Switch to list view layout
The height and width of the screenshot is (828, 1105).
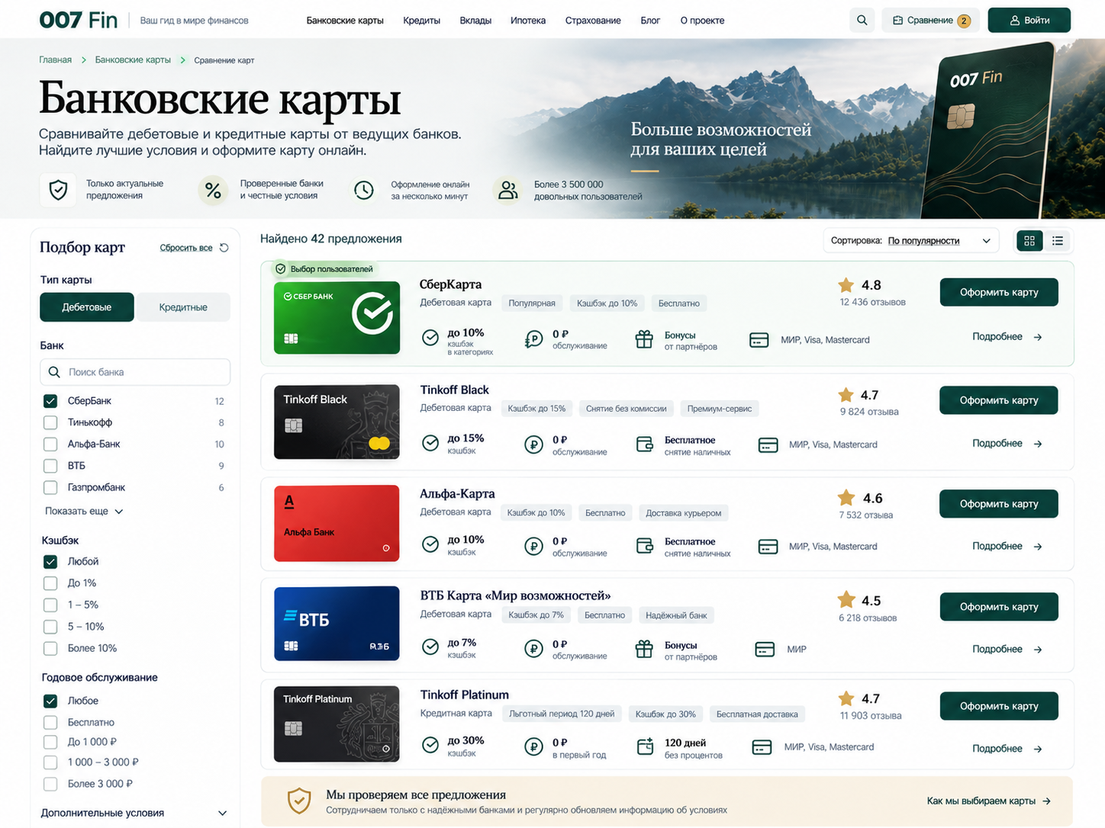tap(1058, 241)
